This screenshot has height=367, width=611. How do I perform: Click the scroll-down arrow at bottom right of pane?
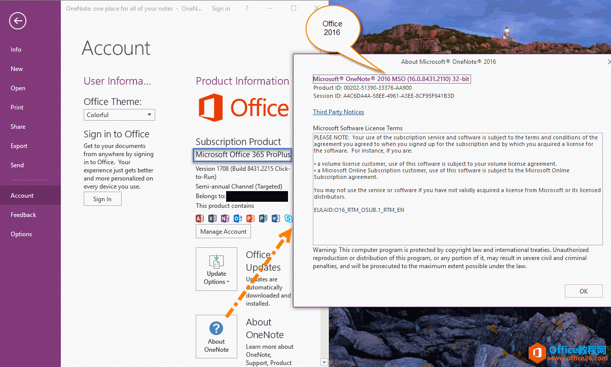coord(324,362)
